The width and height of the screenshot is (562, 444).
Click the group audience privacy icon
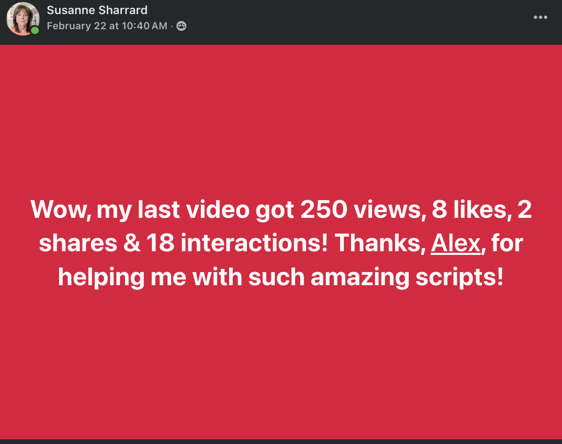pyautogui.click(x=181, y=26)
